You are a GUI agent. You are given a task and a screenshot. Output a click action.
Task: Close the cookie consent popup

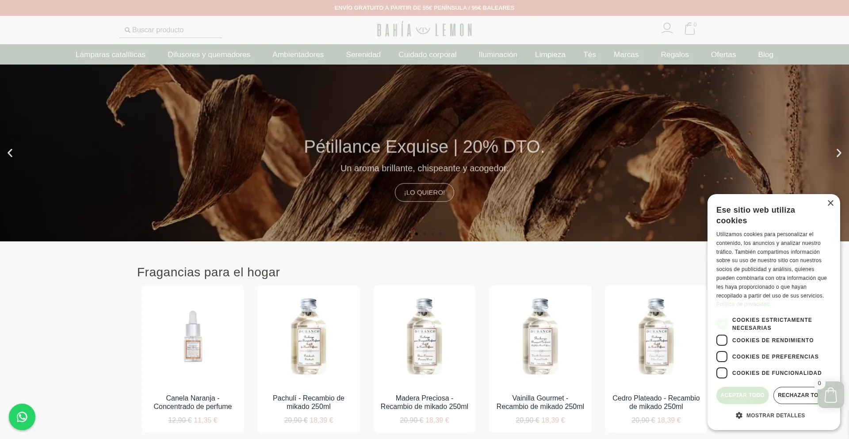click(x=830, y=203)
